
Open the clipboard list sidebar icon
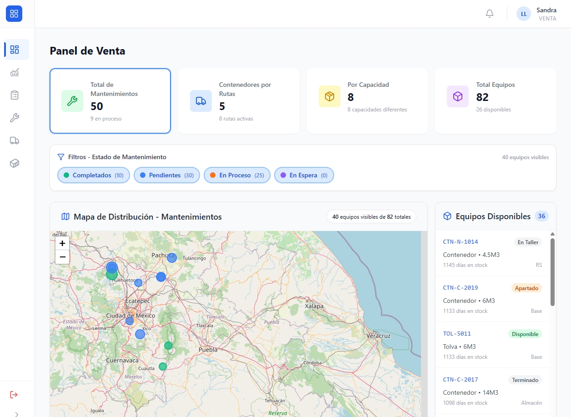click(15, 95)
